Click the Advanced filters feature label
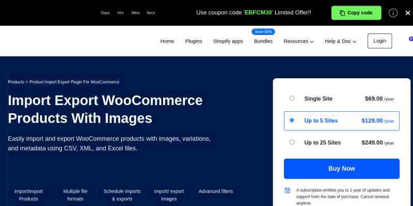This screenshot has height=206, width=413. point(216,191)
